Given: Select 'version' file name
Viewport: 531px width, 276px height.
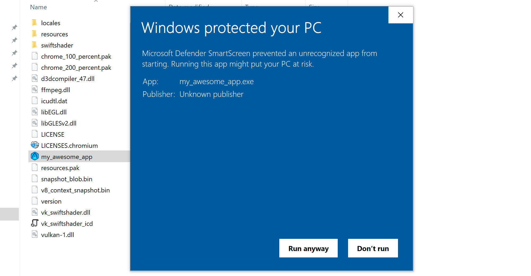Looking at the screenshot, I should 51,201.
